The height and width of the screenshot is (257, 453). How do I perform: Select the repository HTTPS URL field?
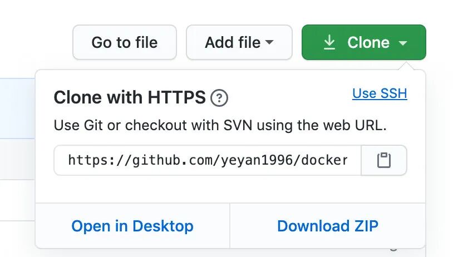(208, 160)
